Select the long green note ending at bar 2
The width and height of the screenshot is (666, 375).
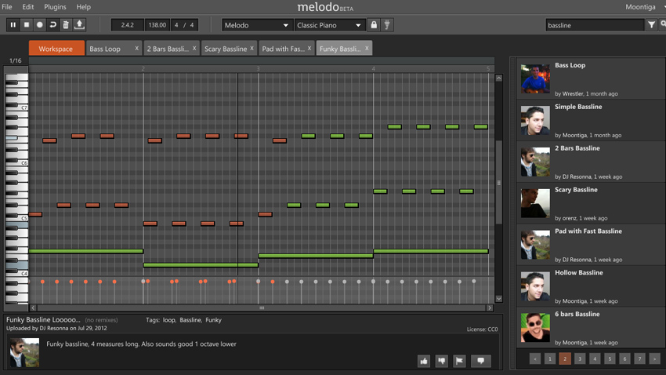[x=86, y=251]
